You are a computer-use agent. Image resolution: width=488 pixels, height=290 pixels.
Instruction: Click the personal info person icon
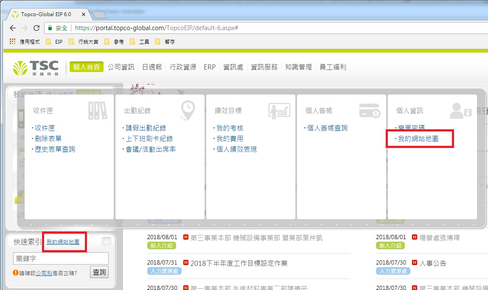[461, 111]
